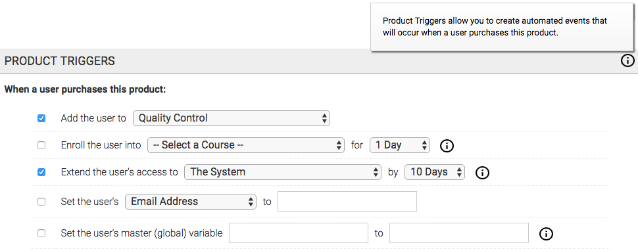Open the Quality Control dropdown
The height and width of the screenshot is (249, 638).
click(x=232, y=118)
